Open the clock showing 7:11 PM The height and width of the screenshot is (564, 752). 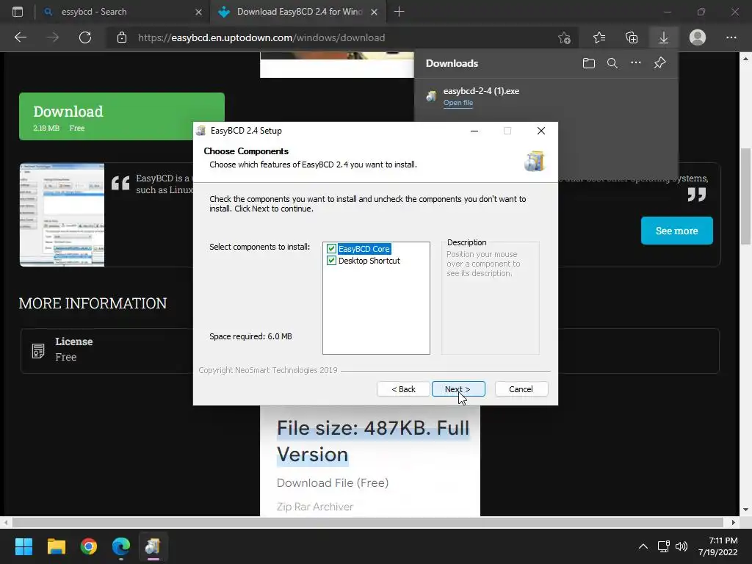[717, 546]
